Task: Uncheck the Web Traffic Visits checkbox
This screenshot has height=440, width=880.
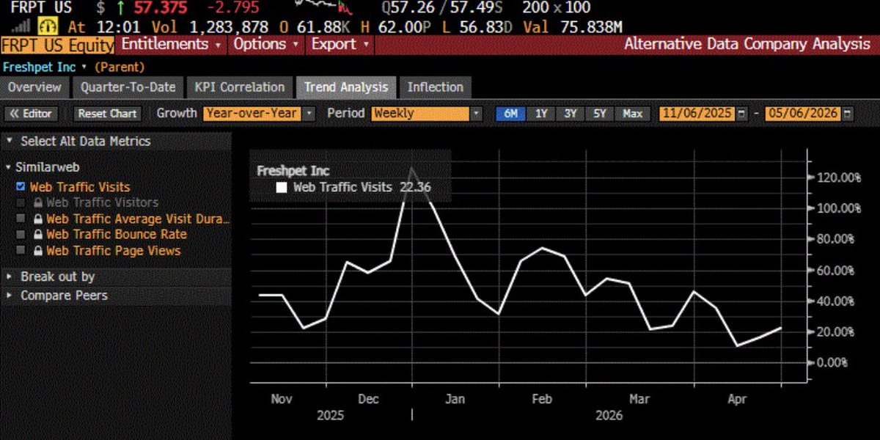Action: (x=21, y=187)
